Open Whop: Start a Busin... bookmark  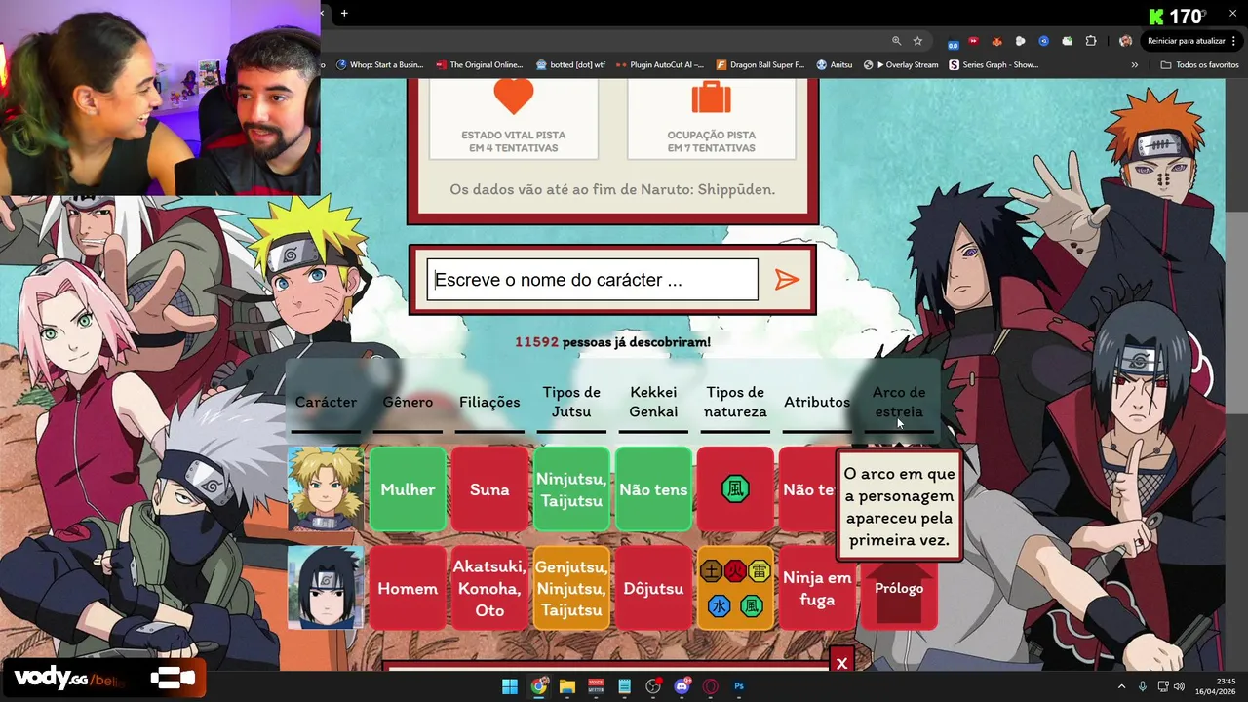380,65
